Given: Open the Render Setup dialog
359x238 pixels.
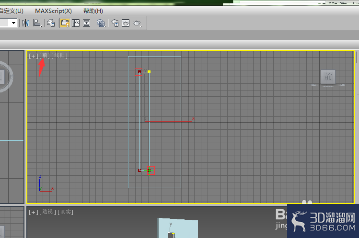Looking at the screenshot, I should coord(115,23).
